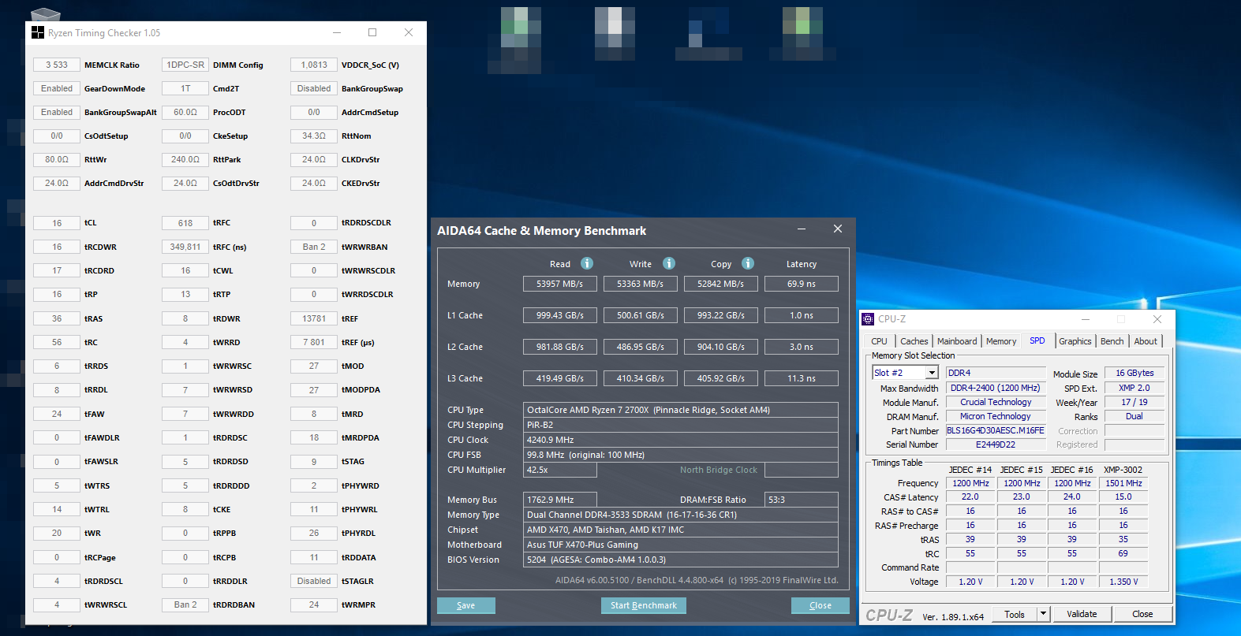Open the Graphics tab in CPU-Z

click(x=1075, y=341)
